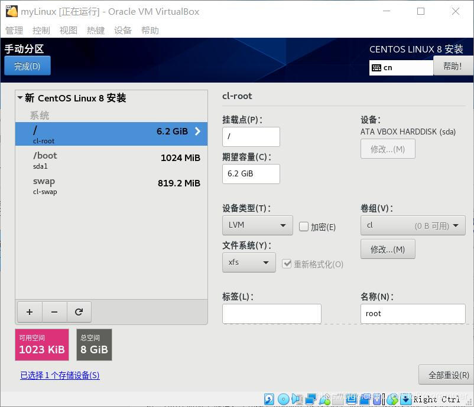This screenshot has width=474, height=407.
Task: Toggle the 加密(E) encrypt checkbox
Action: [304, 227]
